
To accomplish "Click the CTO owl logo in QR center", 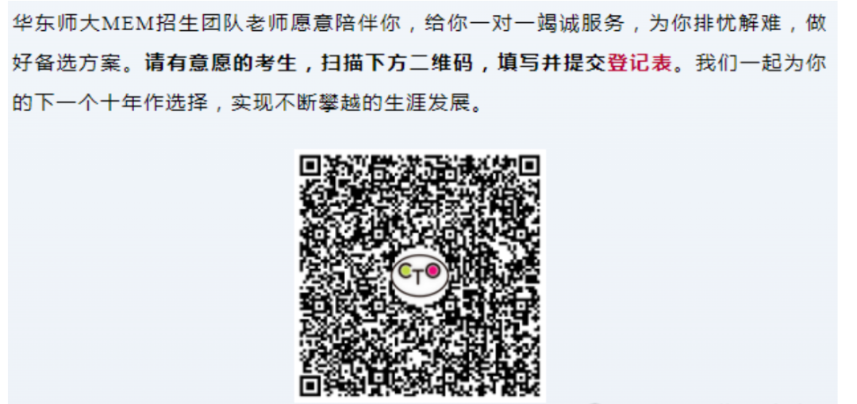I will click(420, 275).
